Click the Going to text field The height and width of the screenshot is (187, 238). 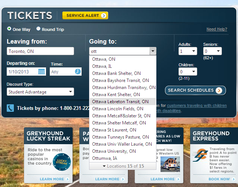pyautogui.click(x=120, y=51)
